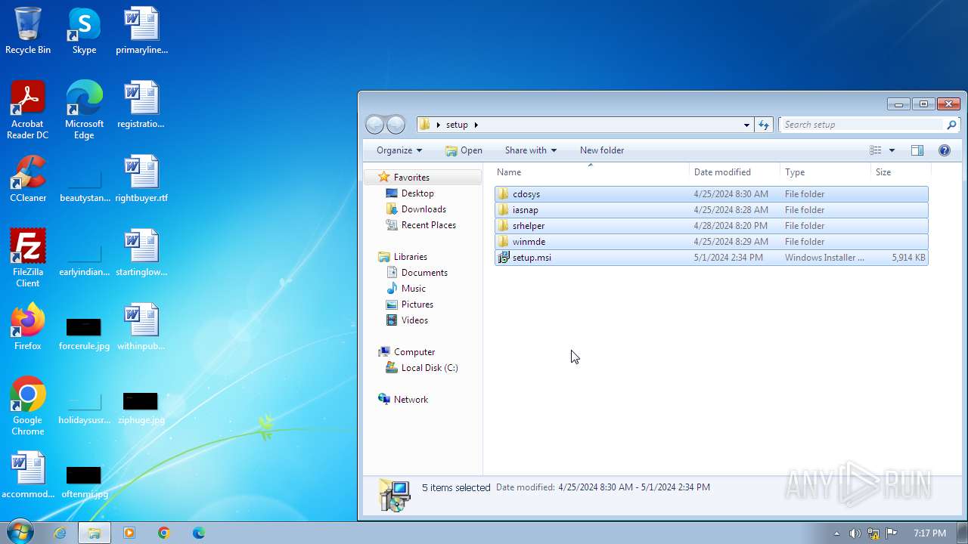Click the Open toolbar button

[464, 150]
